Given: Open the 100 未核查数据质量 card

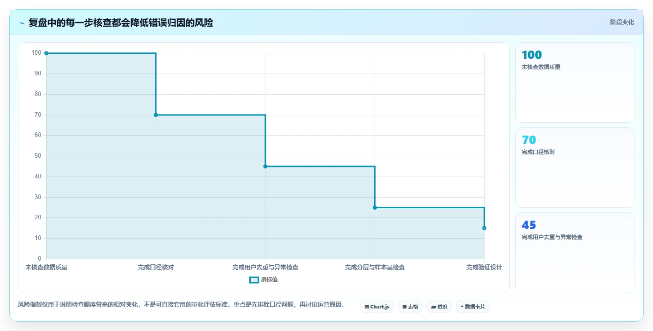Looking at the screenshot, I should [x=575, y=83].
